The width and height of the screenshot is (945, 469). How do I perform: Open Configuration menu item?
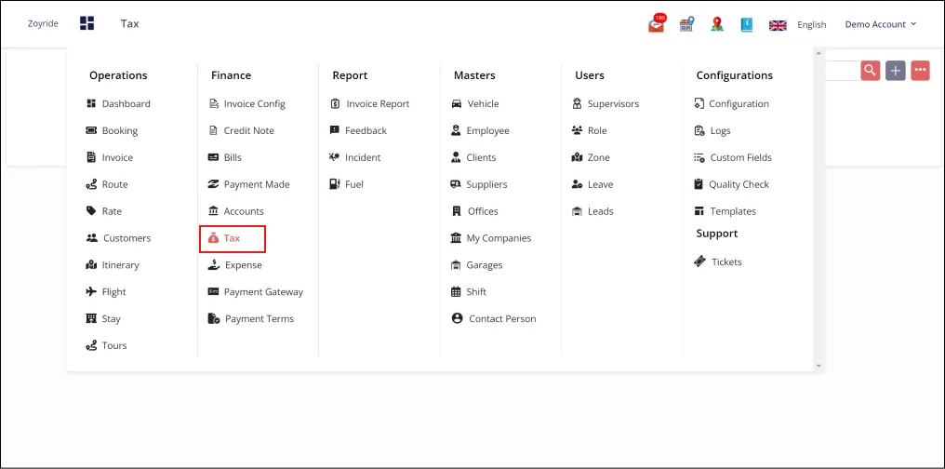tap(732, 103)
